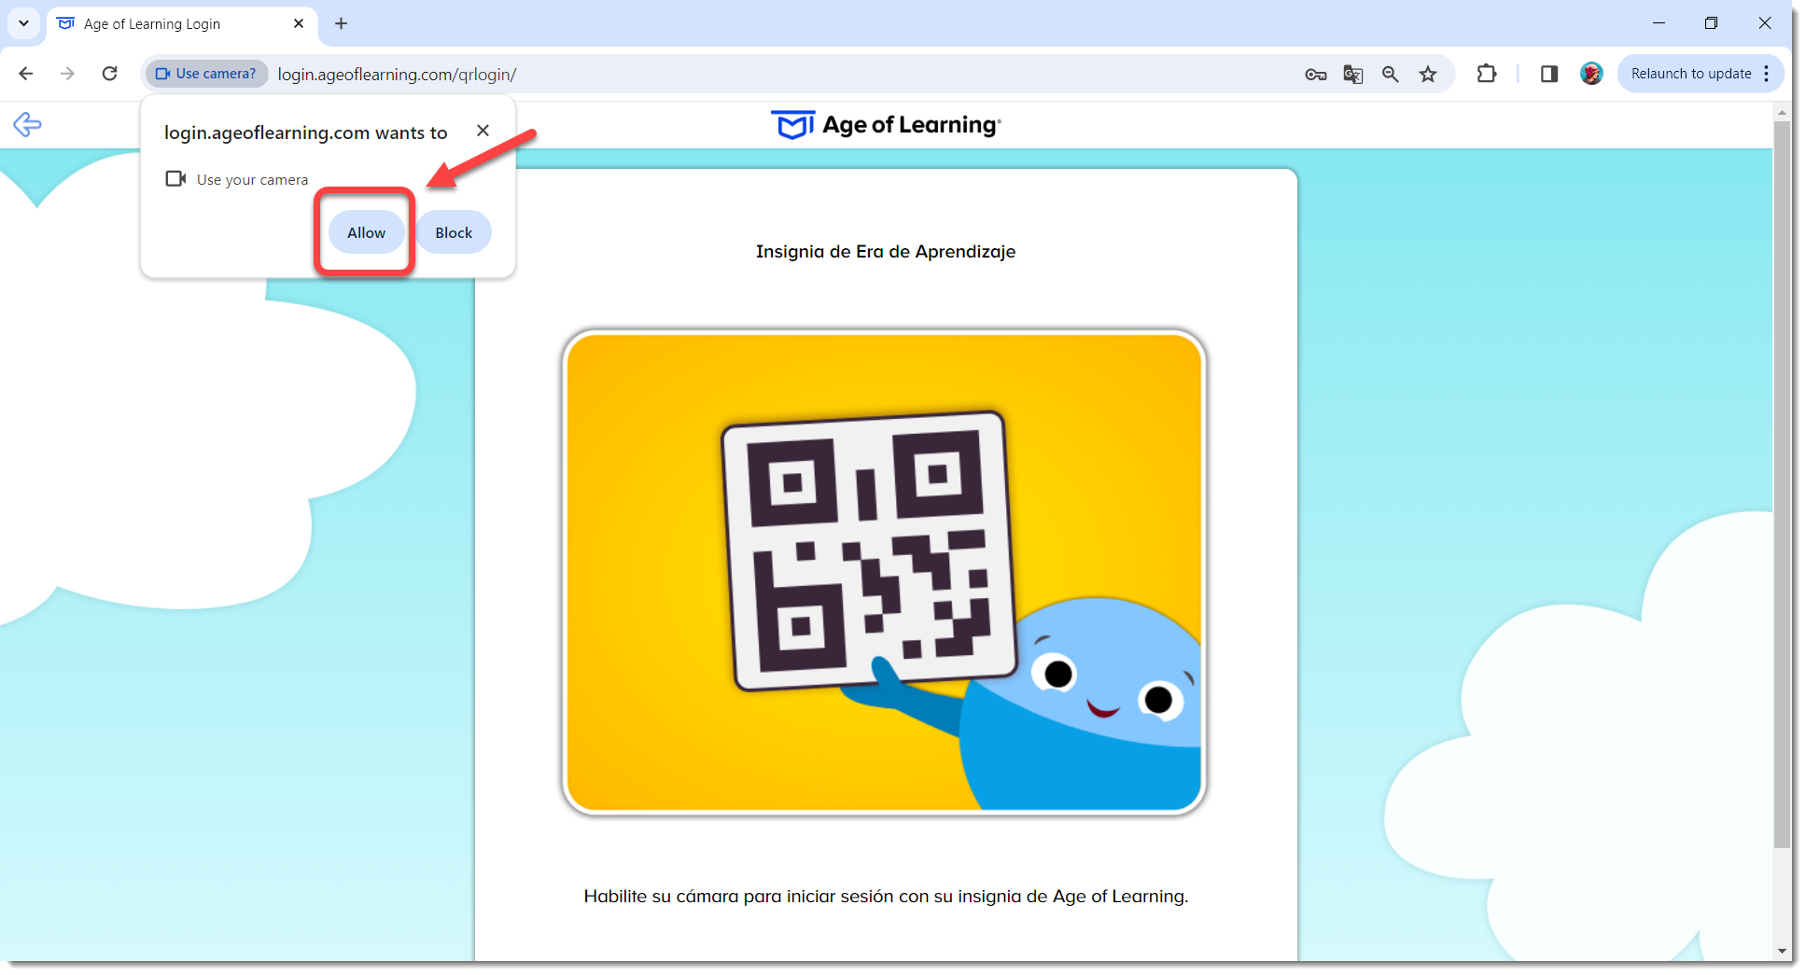Open the Extensions puzzle icon
This screenshot has width=1806, height=975.
1487,74
